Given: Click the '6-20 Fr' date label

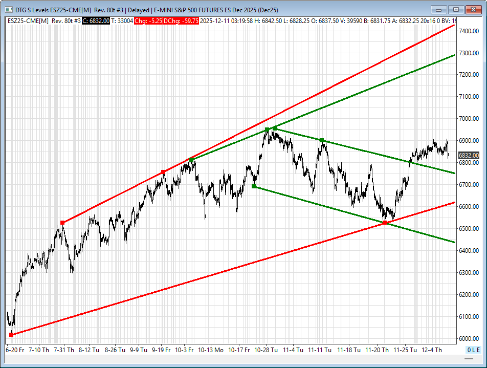Looking at the screenshot, I should [x=15, y=350].
